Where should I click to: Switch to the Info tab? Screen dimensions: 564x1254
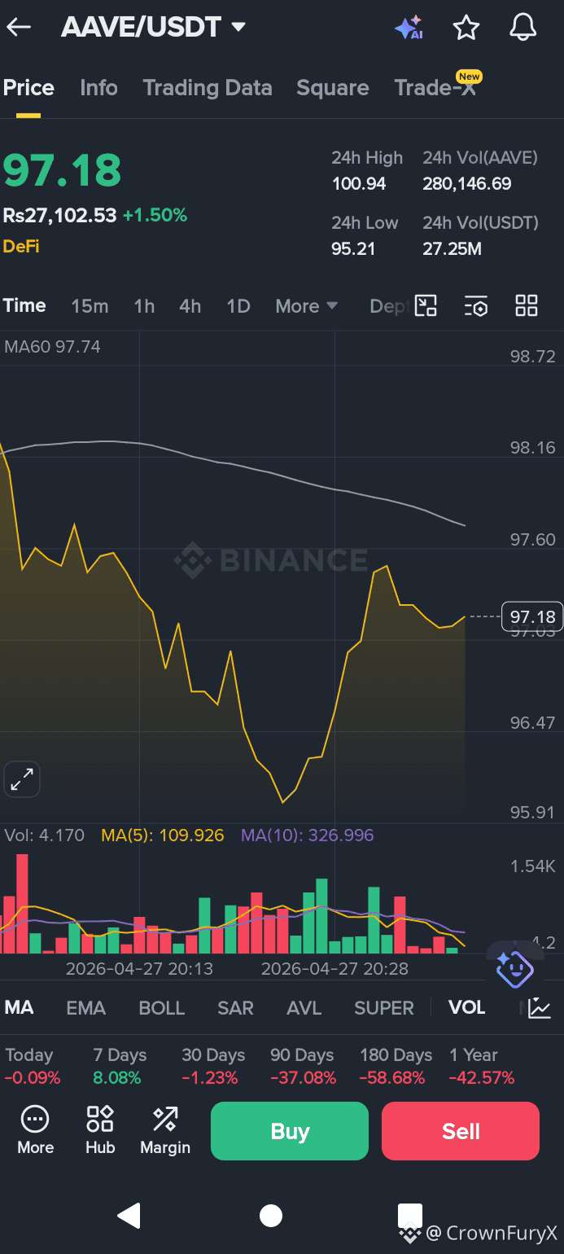coord(98,88)
